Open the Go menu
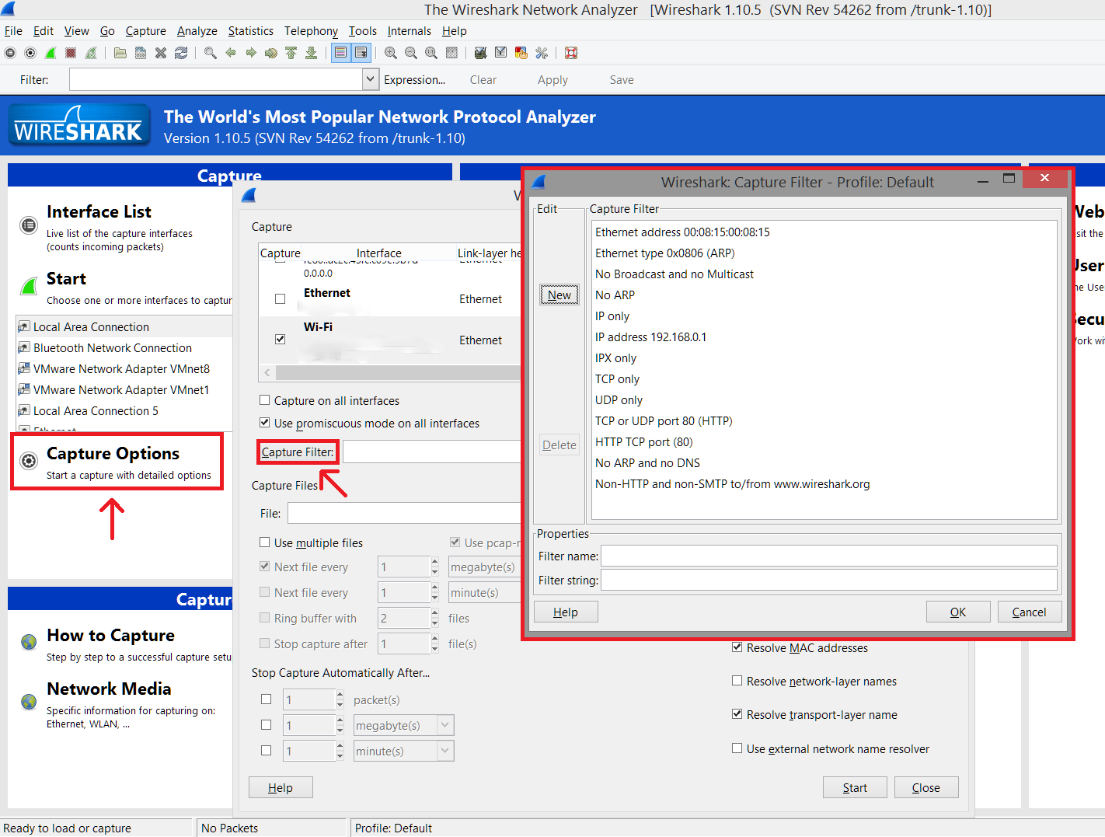 tap(107, 31)
